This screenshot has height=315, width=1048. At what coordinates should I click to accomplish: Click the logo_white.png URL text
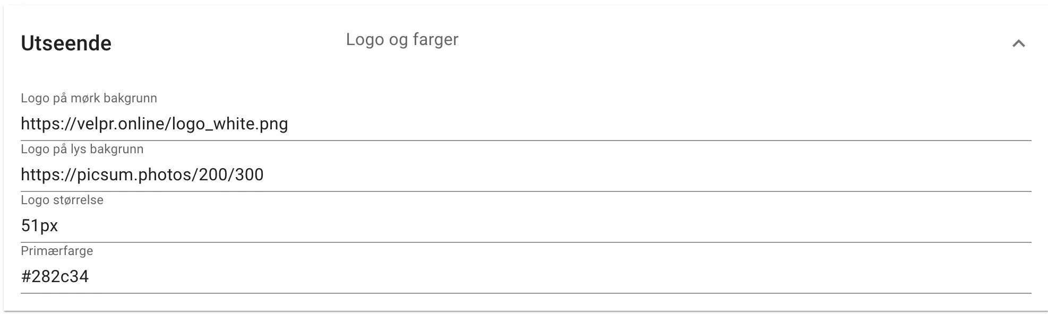[154, 124]
